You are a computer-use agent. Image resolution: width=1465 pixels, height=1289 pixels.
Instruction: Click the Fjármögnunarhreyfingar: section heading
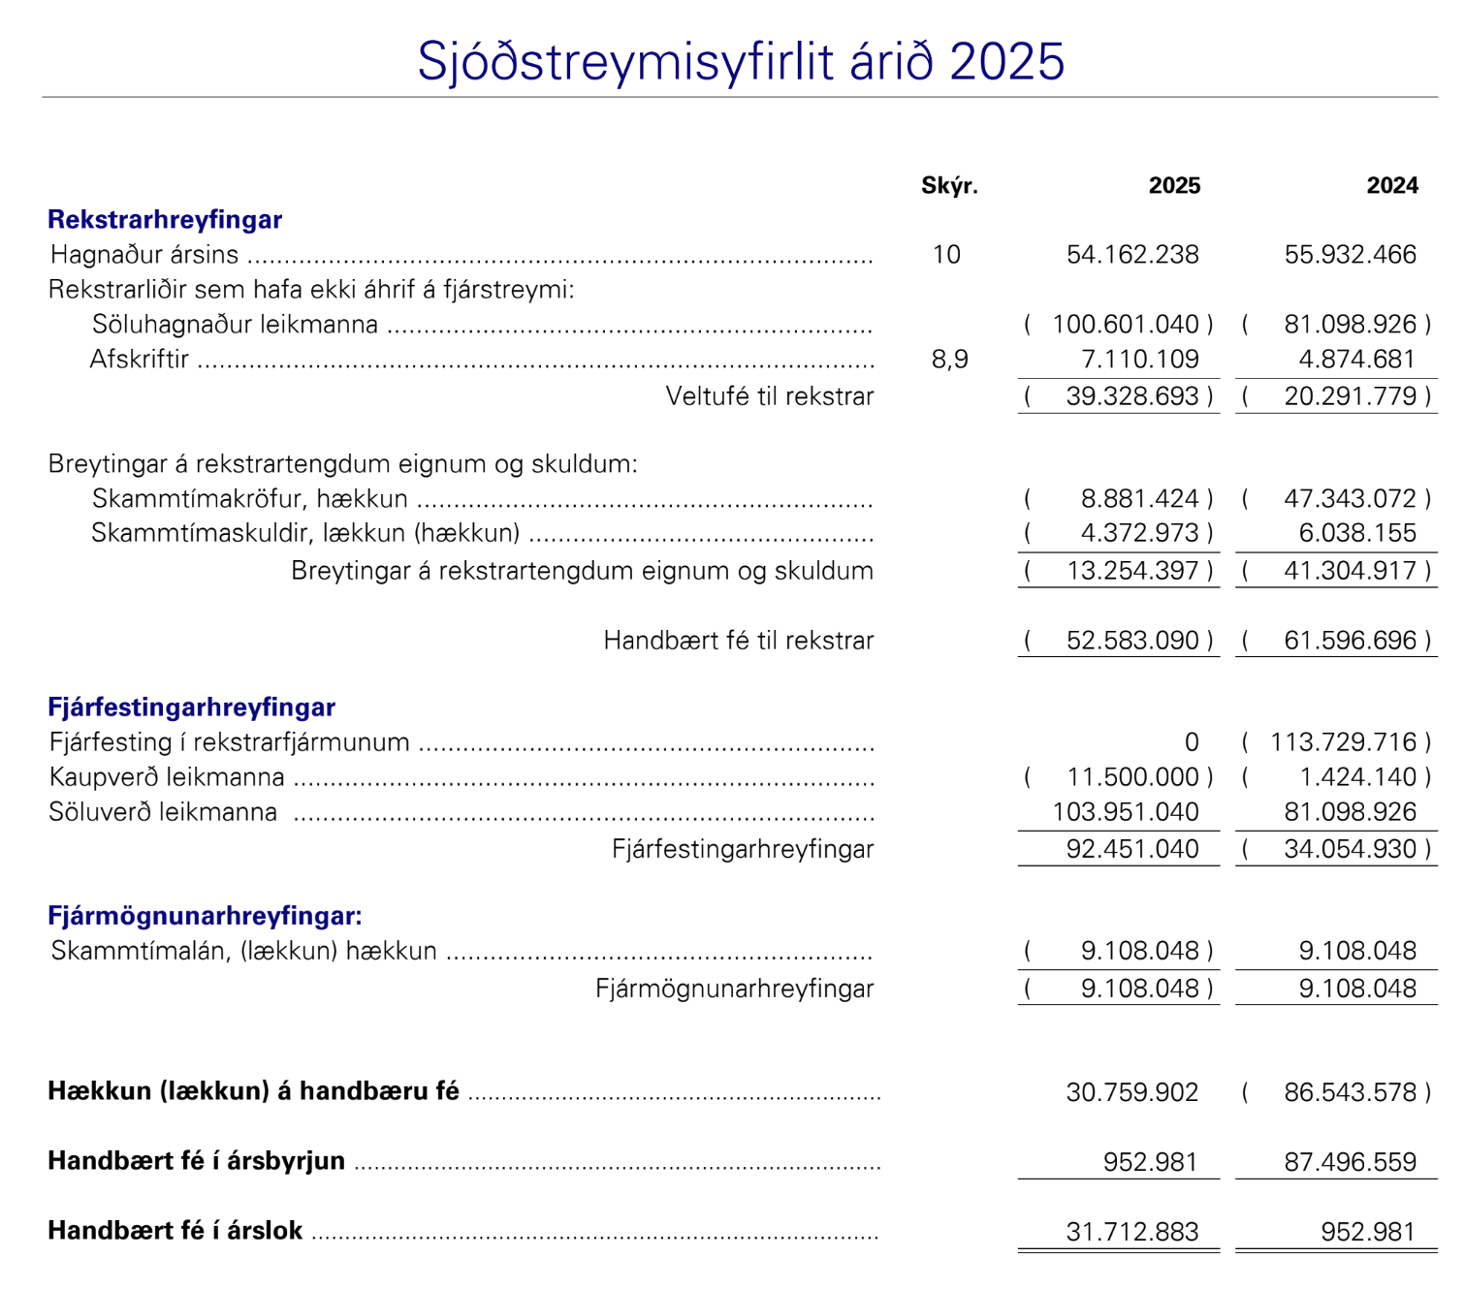click(x=205, y=916)
